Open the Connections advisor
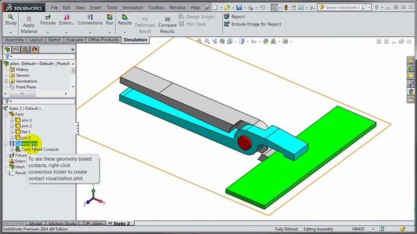Image resolution: width=417 pixels, height=234 pixels. 90,20
